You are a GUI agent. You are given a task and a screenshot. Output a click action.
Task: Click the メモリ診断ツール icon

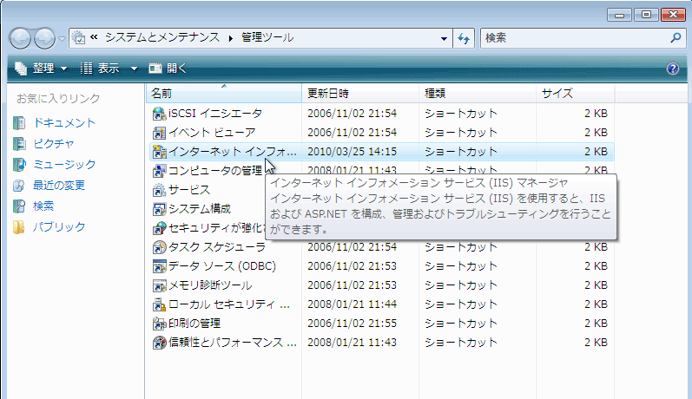coord(159,285)
